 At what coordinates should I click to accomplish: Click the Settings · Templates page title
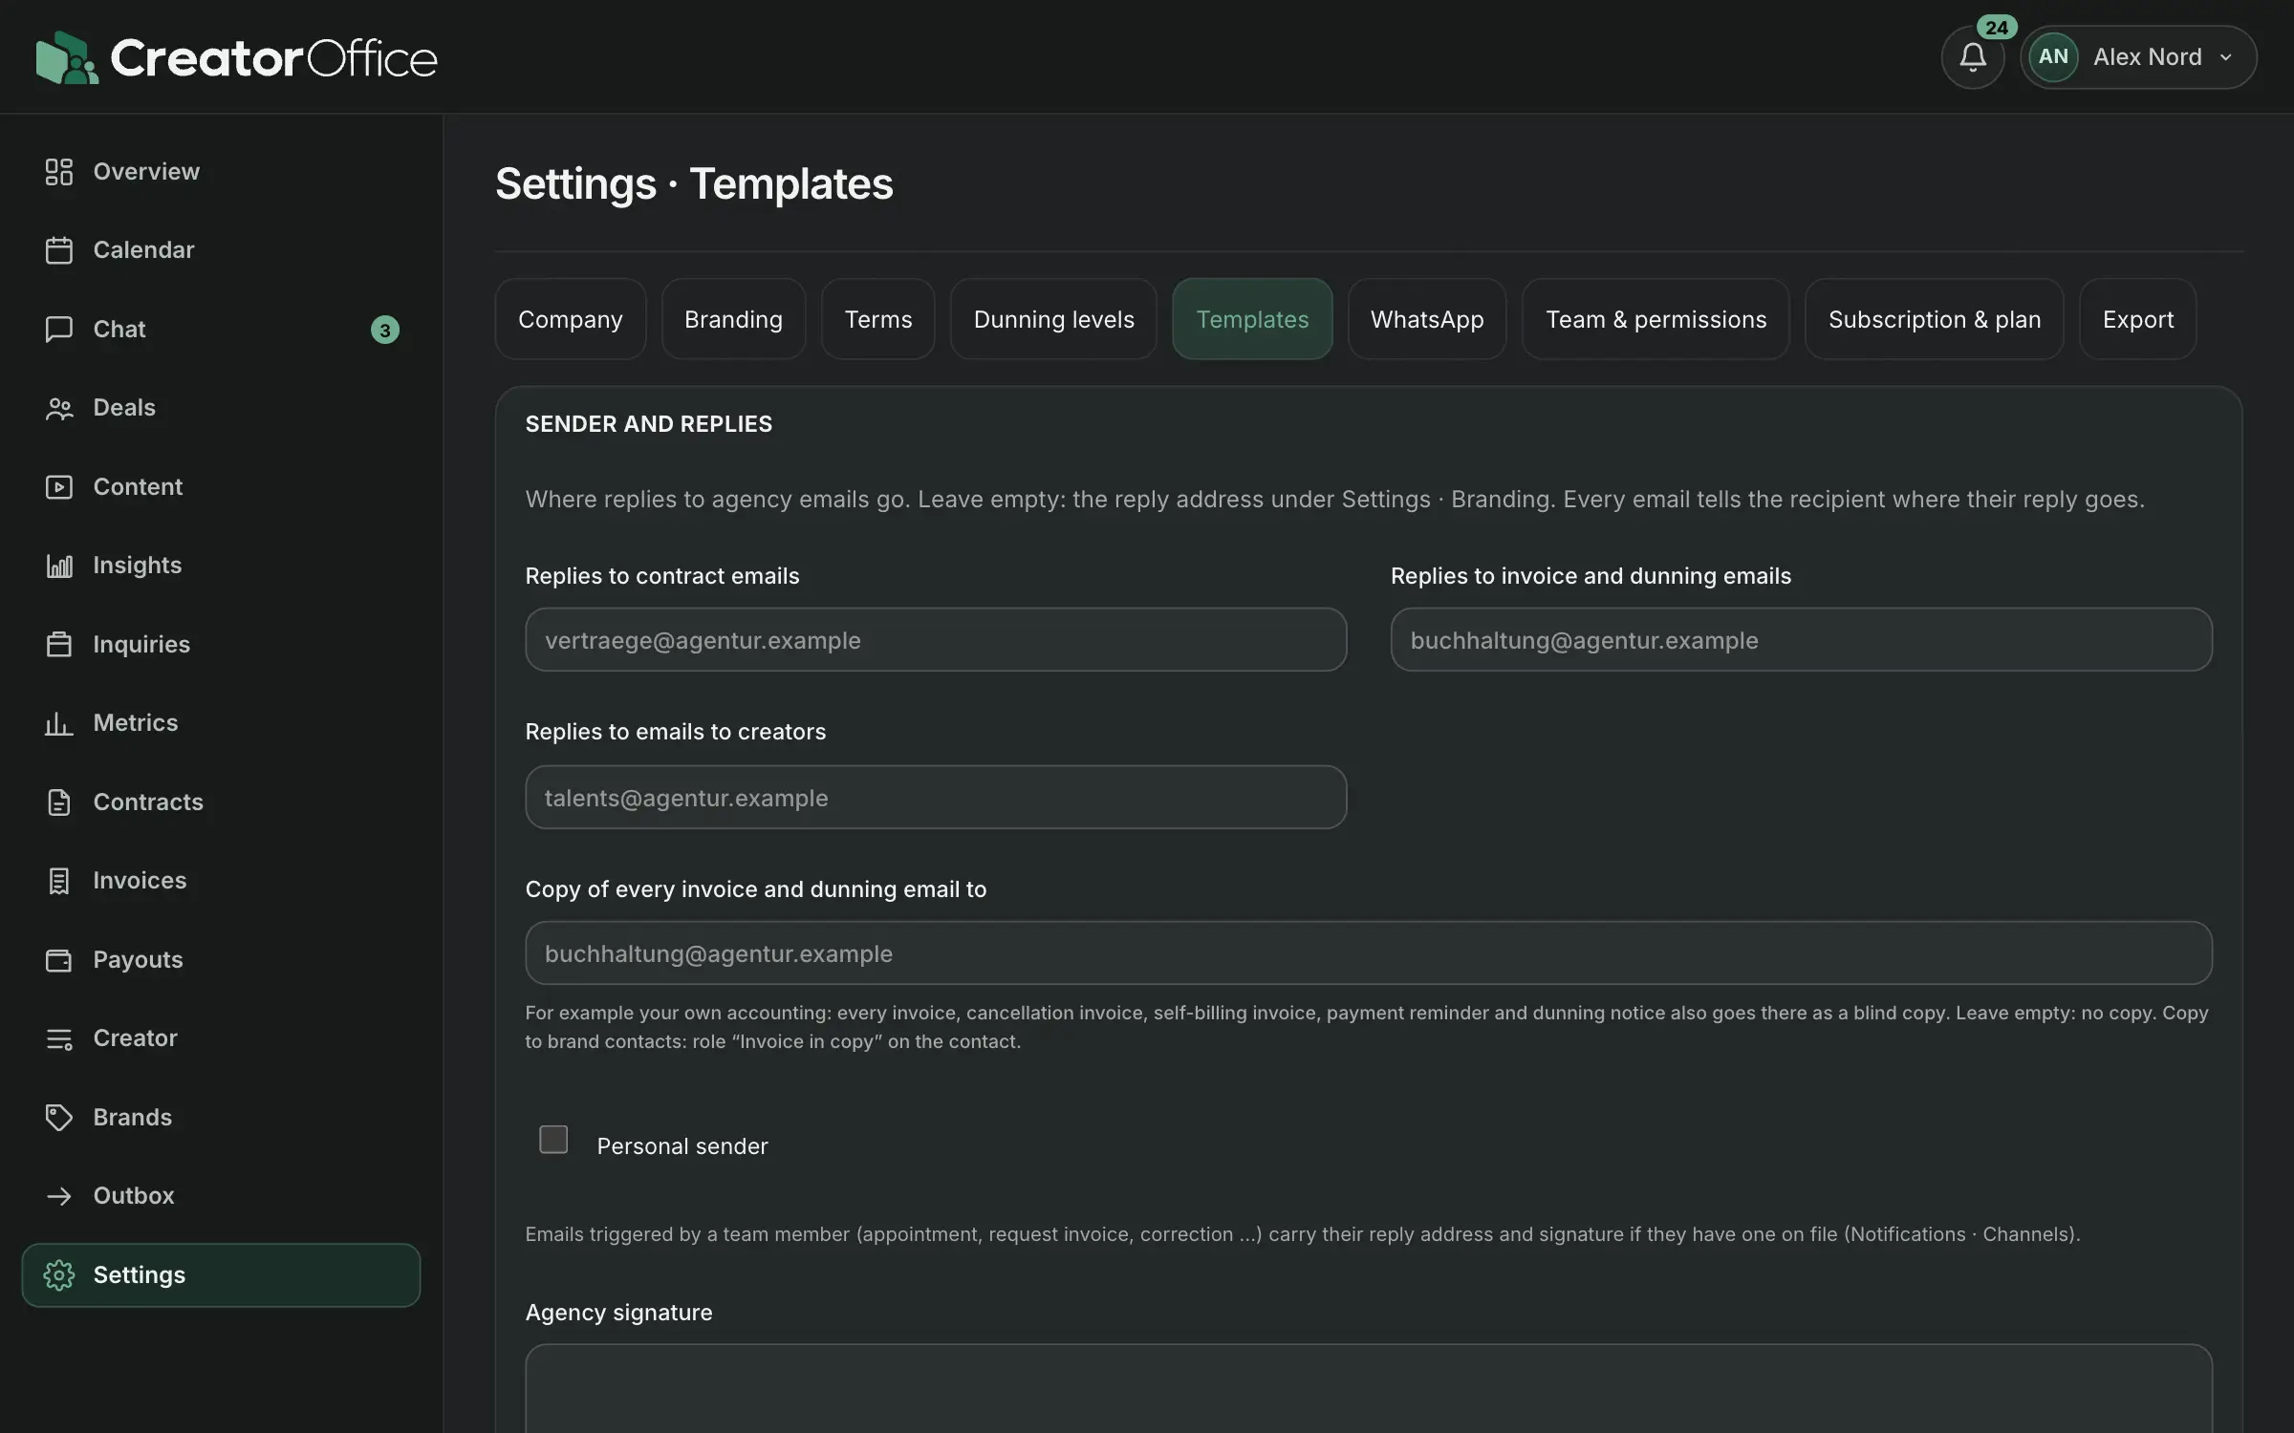coord(694,183)
